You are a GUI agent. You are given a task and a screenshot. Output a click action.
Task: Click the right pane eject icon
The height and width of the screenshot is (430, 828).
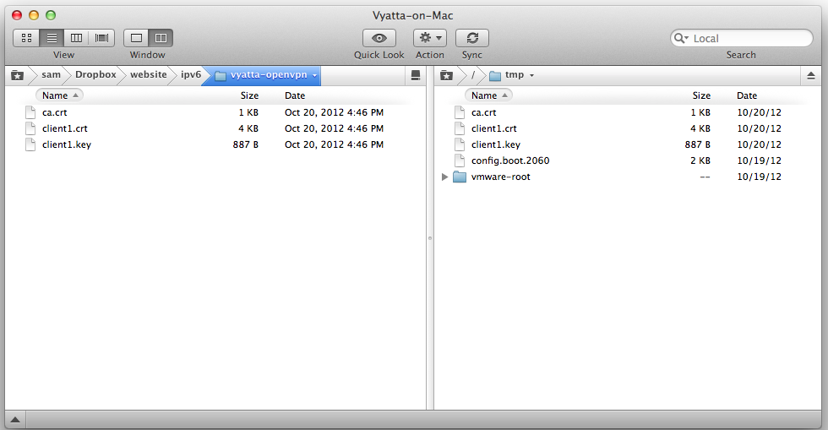811,75
